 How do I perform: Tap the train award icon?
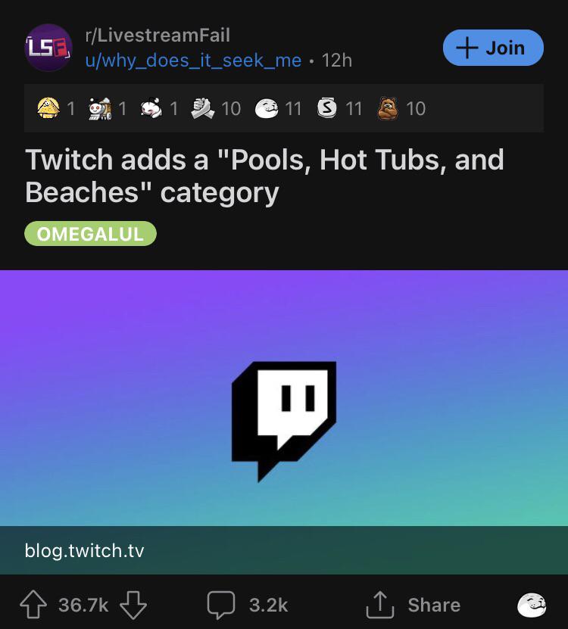100,109
